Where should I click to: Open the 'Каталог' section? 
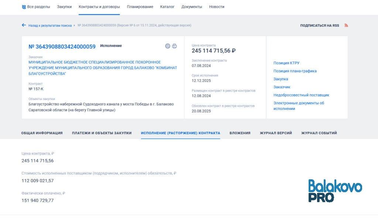tap(168, 6)
